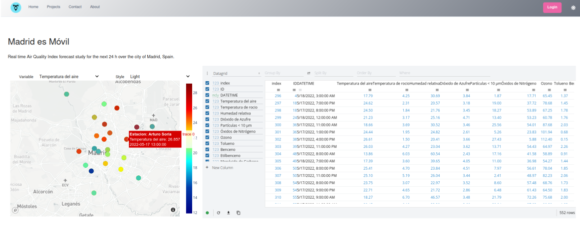Click the yellow station marker on map
This screenshot has width=580, height=235.
pos(121,169)
